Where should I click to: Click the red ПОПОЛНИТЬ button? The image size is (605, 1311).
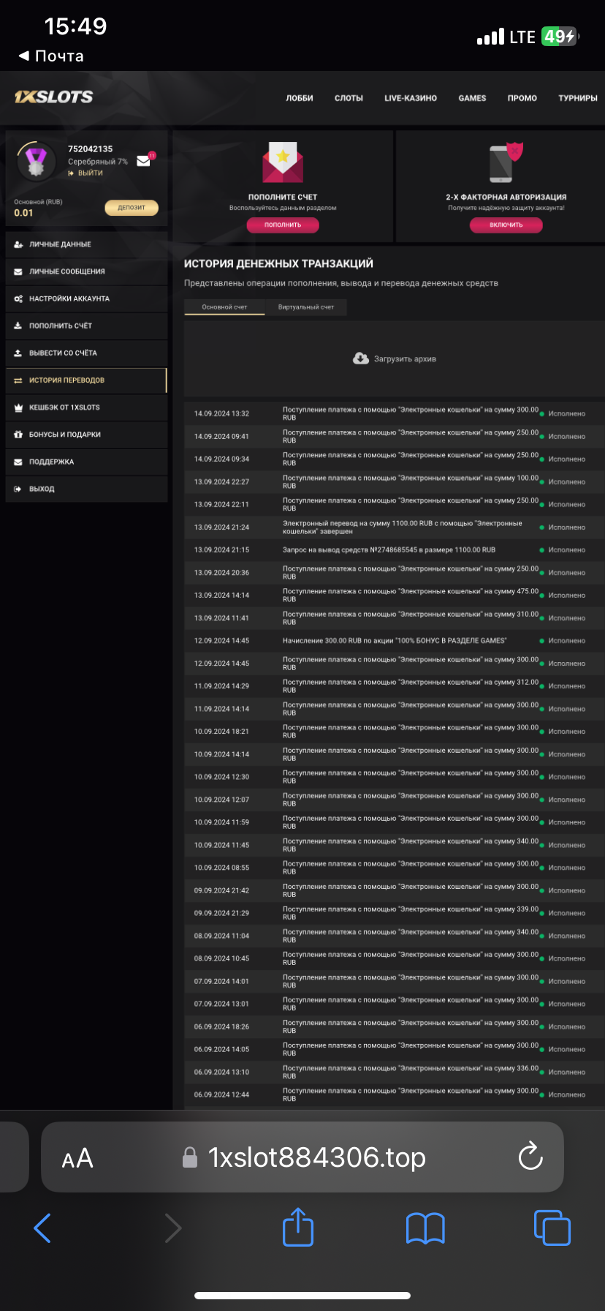pyautogui.click(x=283, y=225)
